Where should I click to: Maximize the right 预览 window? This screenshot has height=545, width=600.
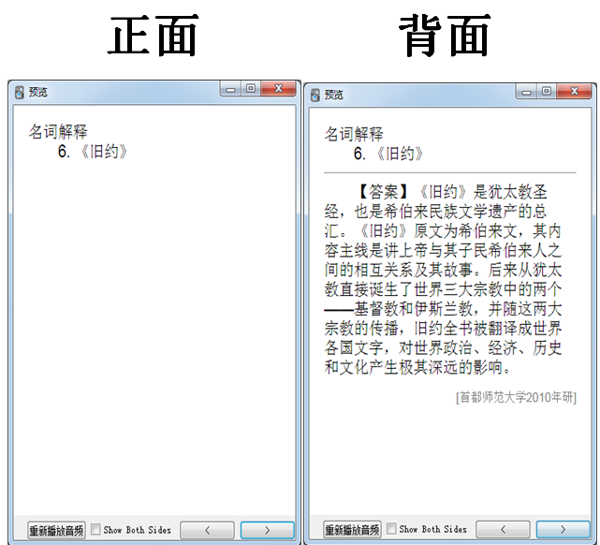(547, 92)
